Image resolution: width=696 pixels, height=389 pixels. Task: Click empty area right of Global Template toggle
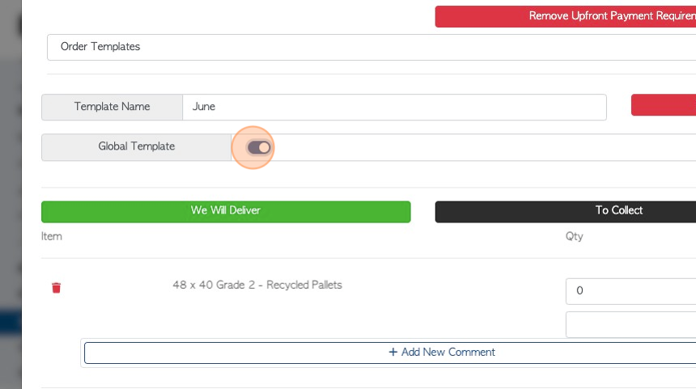[x=486, y=147]
